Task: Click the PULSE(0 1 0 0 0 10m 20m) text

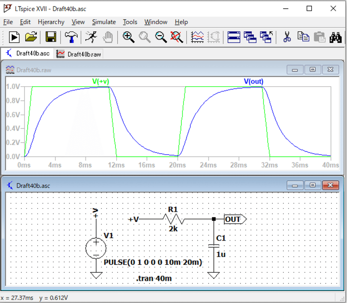Action: point(153,262)
